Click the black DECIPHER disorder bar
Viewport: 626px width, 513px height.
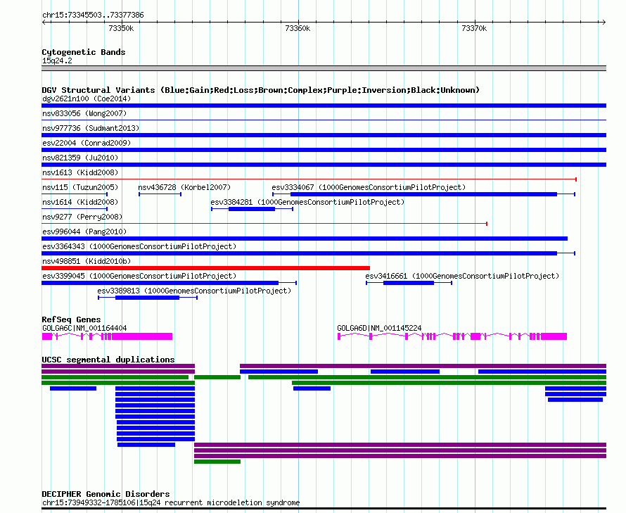tap(324, 509)
